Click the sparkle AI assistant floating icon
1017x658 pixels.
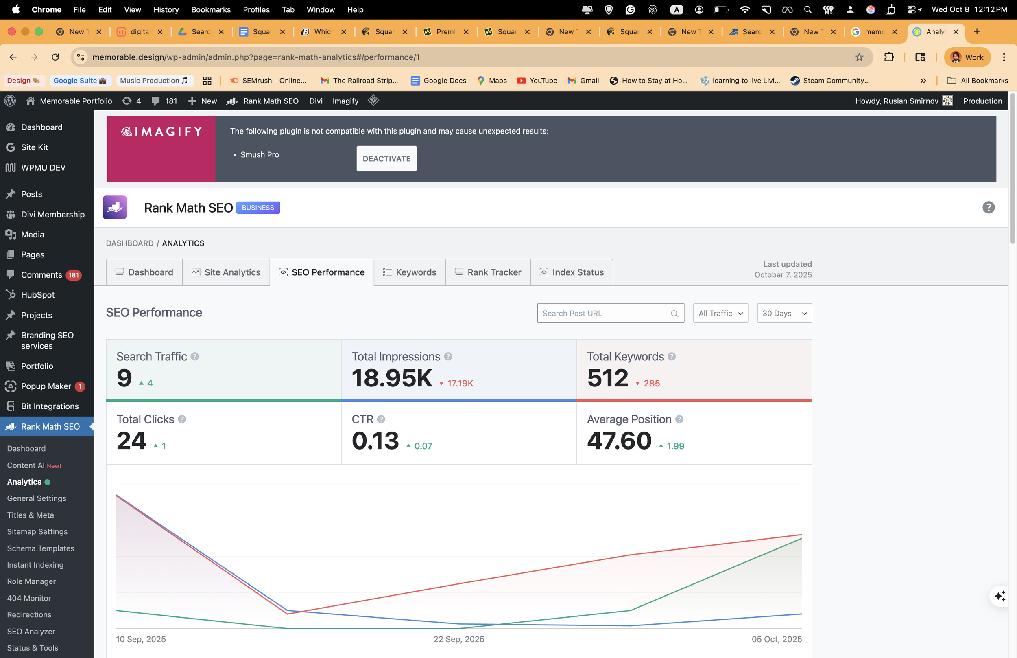(x=1000, y=596)
